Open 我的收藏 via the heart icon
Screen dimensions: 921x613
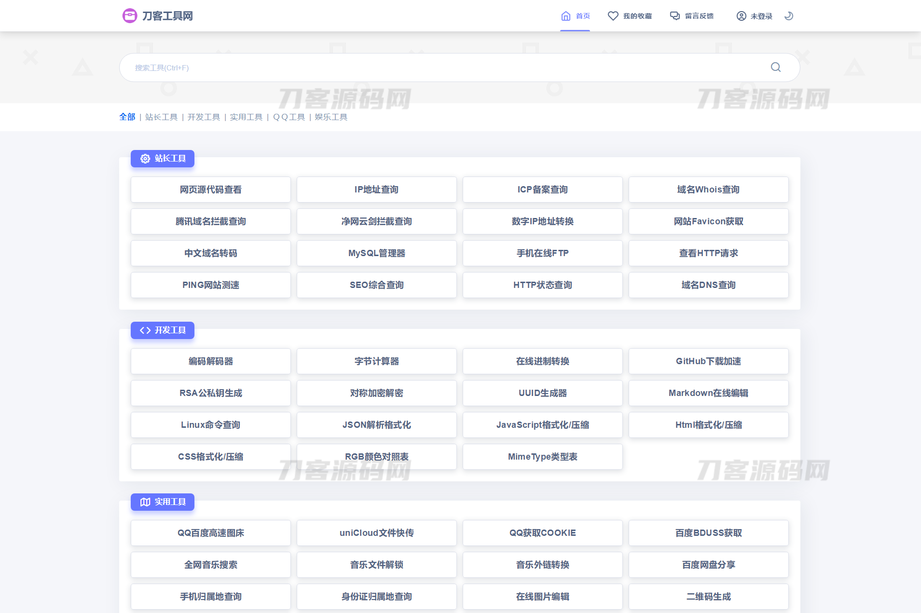[613, 15]
